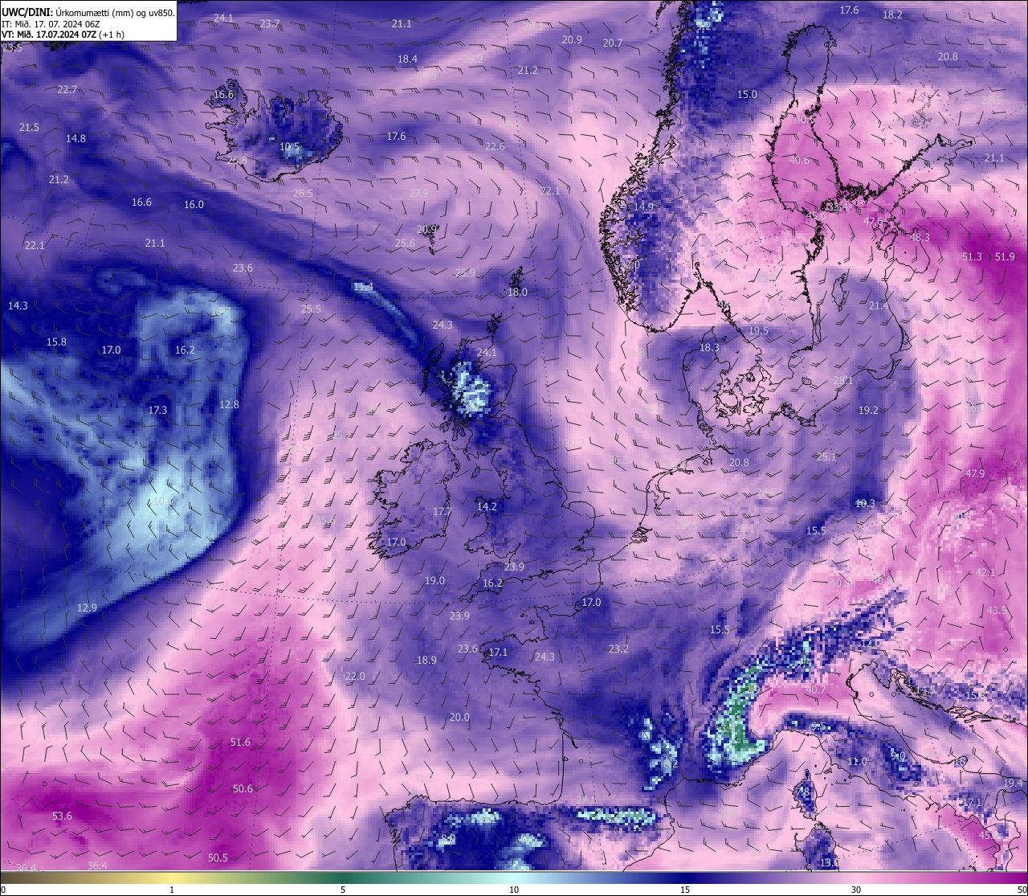Click the 17.3 value label
Viewport: 1028px width, 896px height.
click(x=157, y=410)
